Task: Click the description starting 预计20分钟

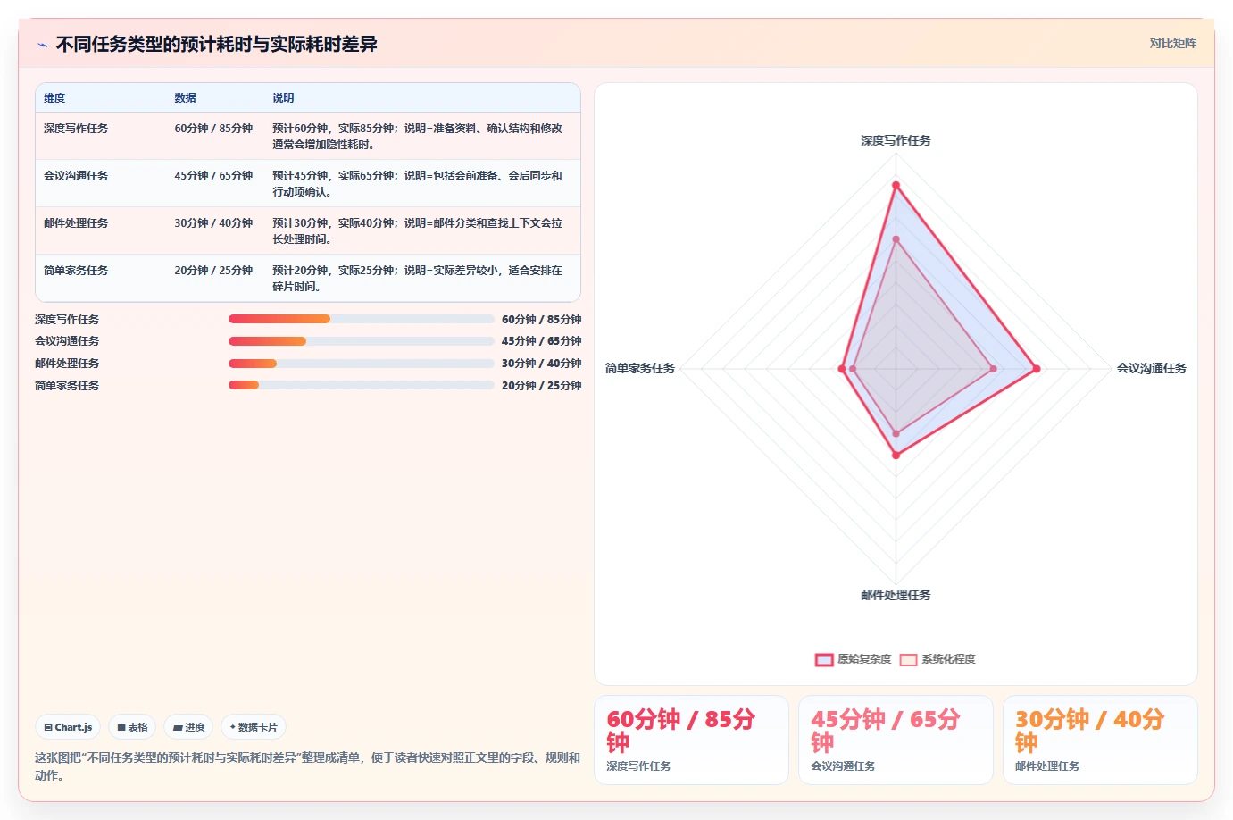Action: 418,279
